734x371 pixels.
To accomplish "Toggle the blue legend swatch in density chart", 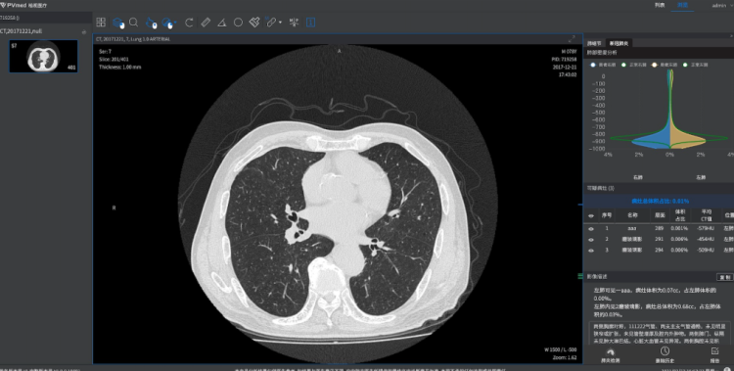I will [x=593, y=65].
